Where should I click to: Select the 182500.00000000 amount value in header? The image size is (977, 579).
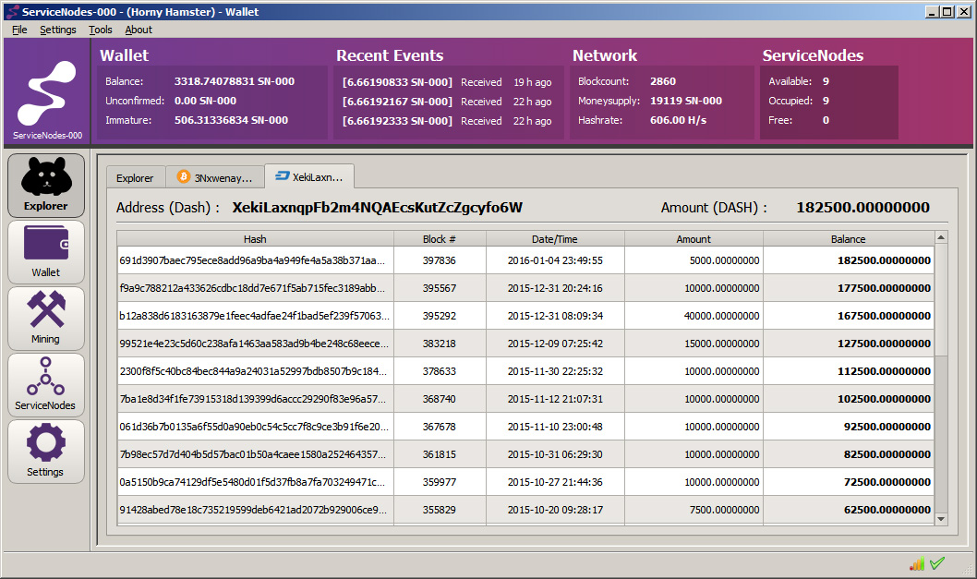[863, 208]
